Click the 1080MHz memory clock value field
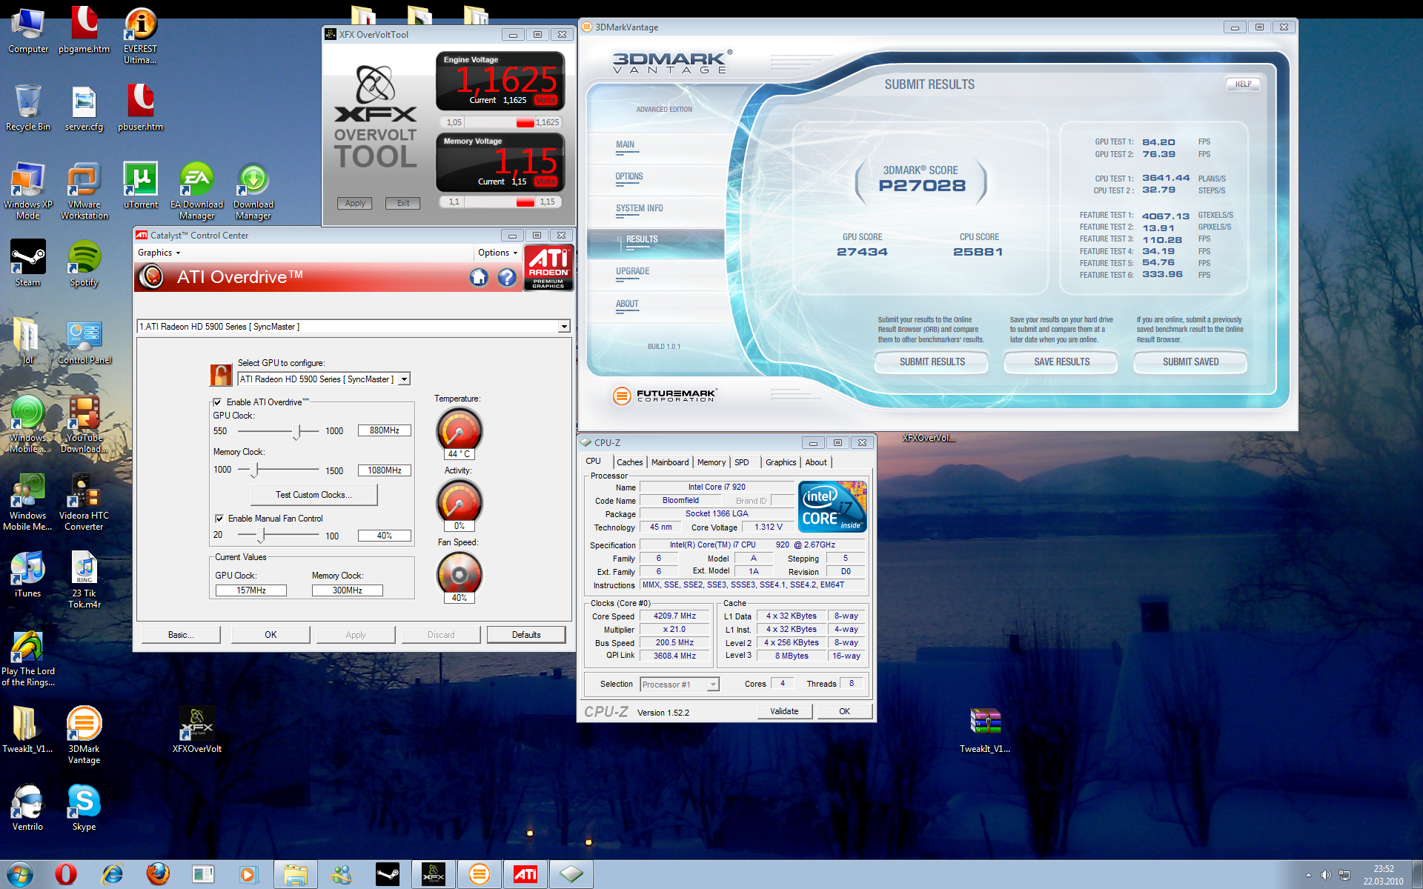The width and height of the screenshot is (1423, 889). [x=385, y=470]
